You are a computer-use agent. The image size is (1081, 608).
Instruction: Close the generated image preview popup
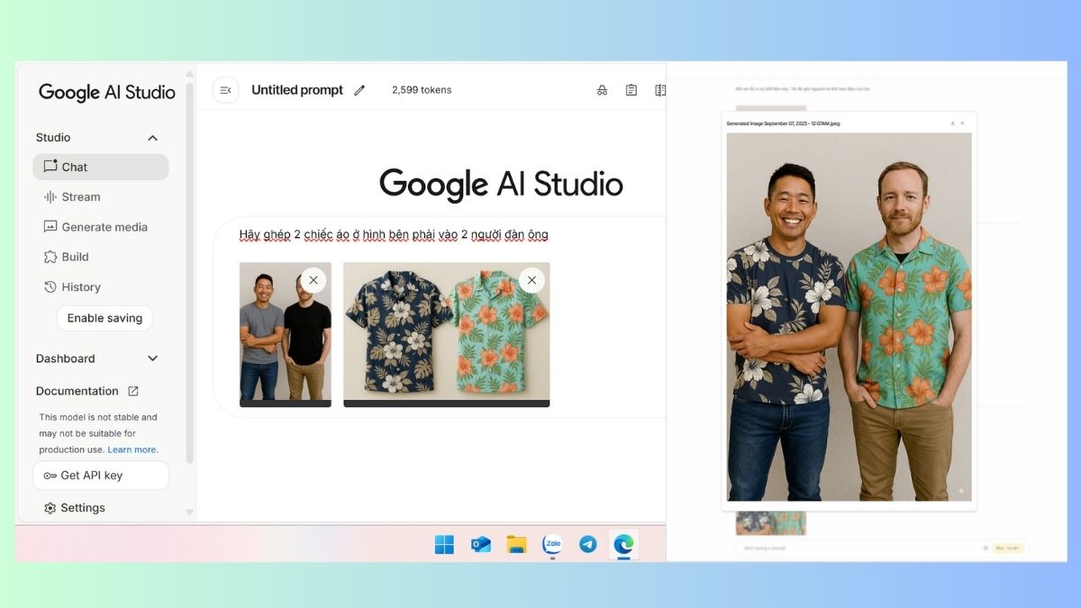tap(962, 123)
